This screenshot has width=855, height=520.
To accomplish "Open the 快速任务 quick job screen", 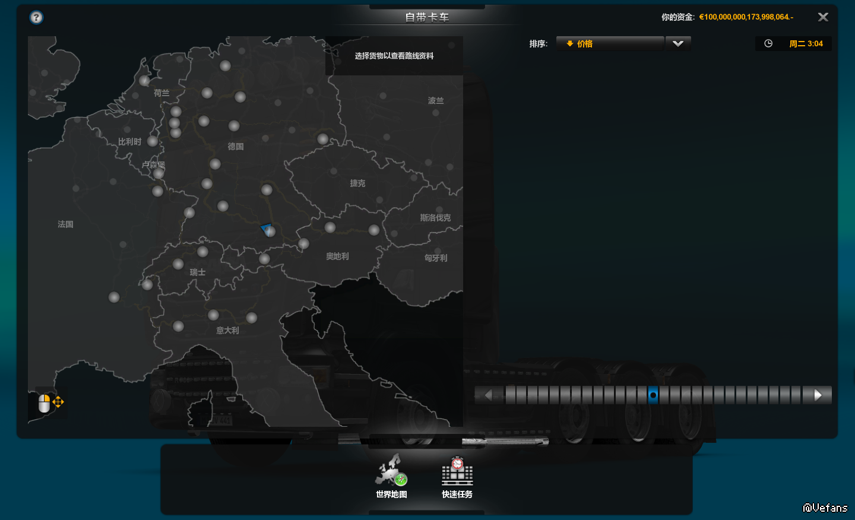I will (457, 477).
